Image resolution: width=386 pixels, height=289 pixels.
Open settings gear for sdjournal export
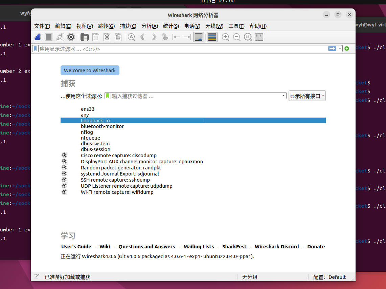pos(64,173)
